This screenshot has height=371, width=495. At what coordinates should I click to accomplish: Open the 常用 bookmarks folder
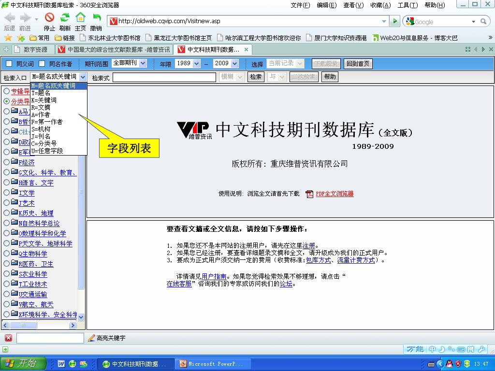point(40,38)
